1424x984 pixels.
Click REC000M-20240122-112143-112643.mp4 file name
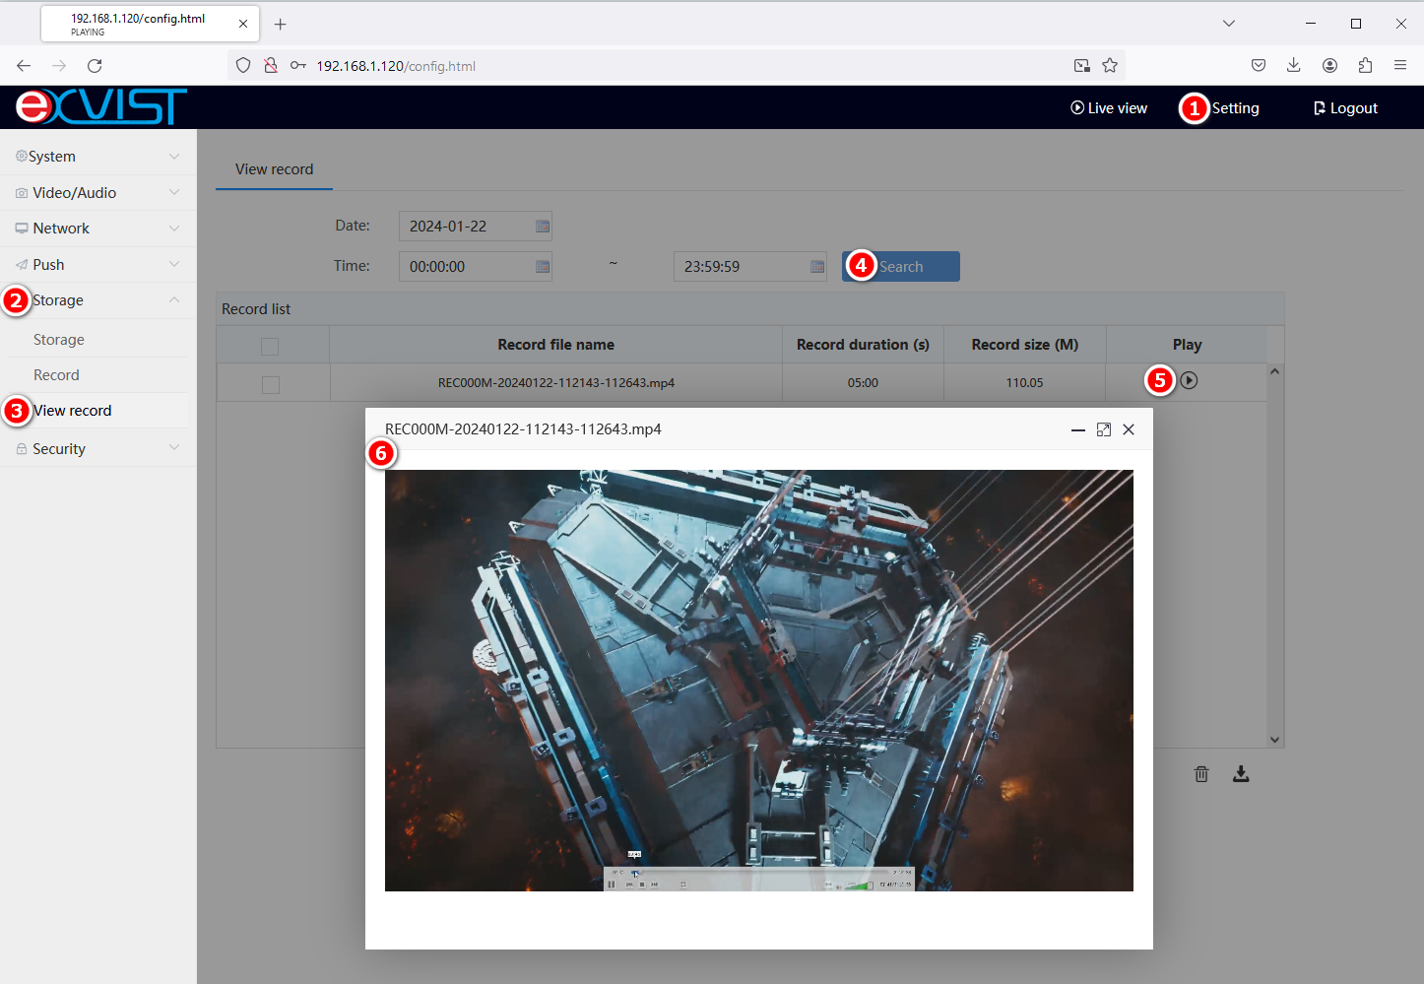coord(556,383)
